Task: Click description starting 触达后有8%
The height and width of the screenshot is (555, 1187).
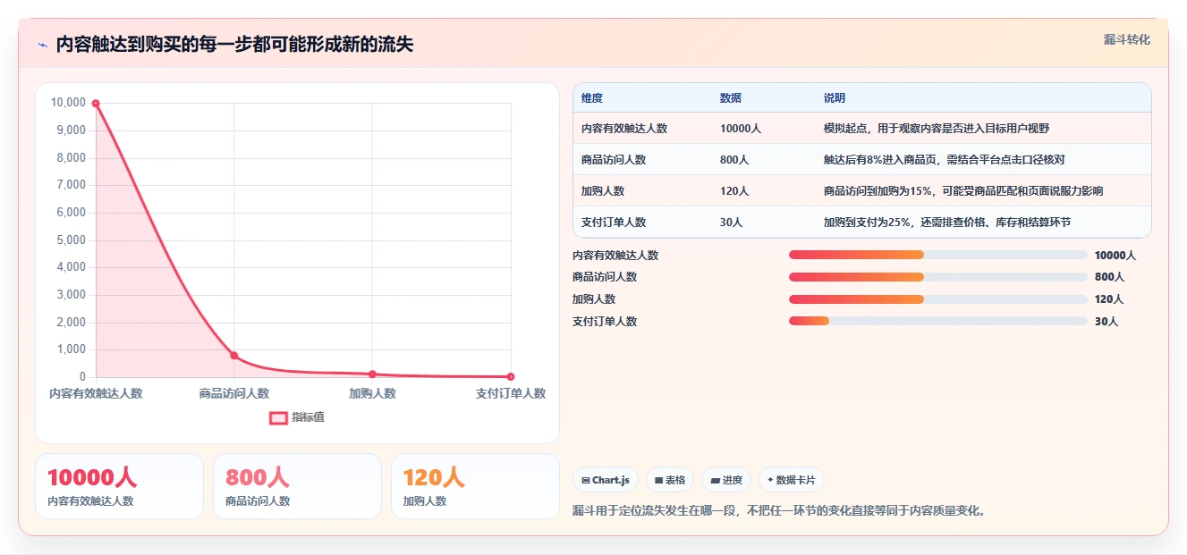Action: click(x=945, y=160)
